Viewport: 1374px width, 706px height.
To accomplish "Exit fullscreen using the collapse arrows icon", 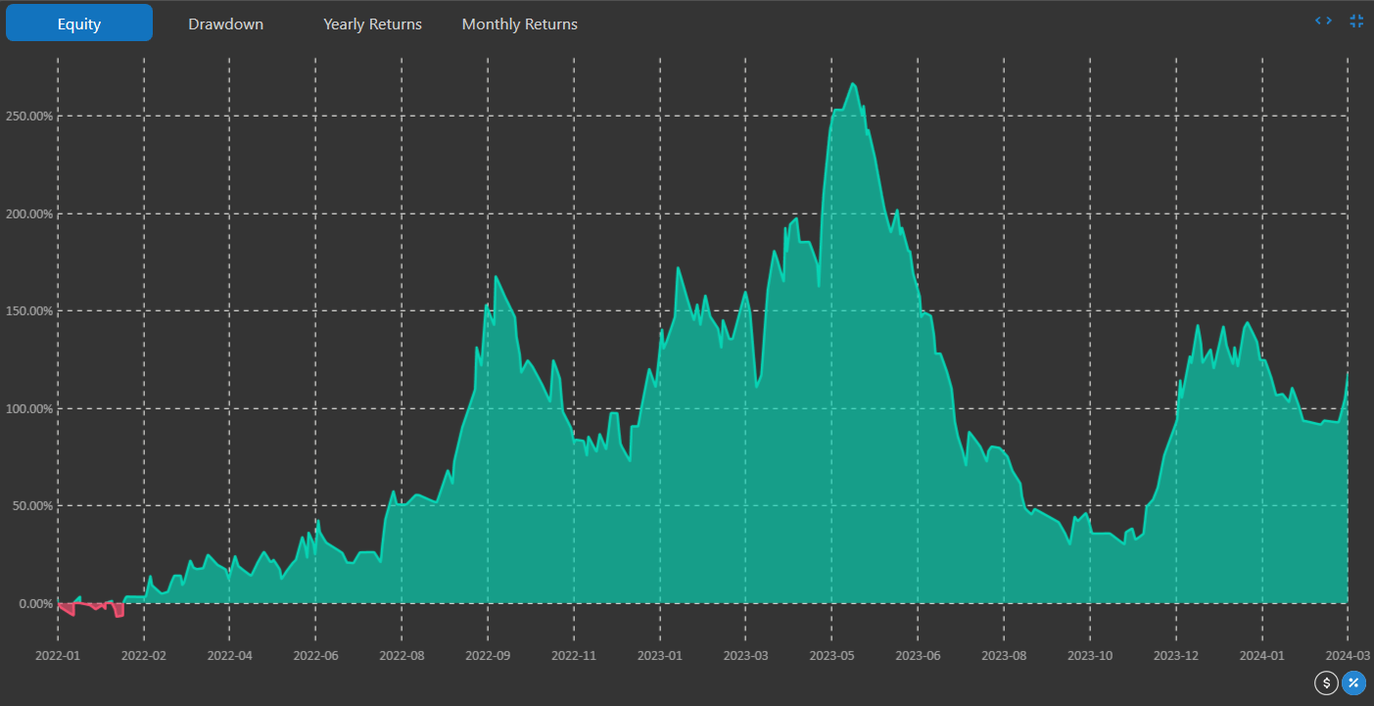I will 1356,21.
